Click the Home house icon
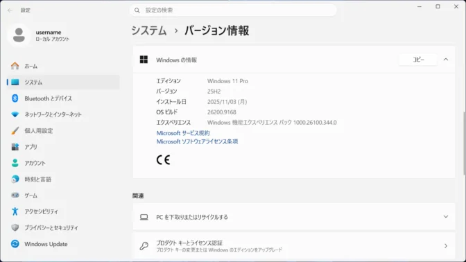The width and height of the screenshot is (466, 262). point(15,66)
